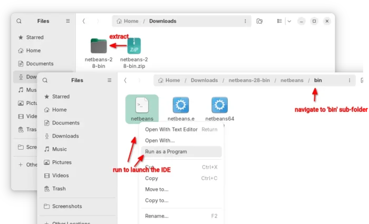Screen dimensions: 369x224
Task: Open the netbeans-28-bin.zip archive file
Action: pyautogui.click(x=134, y=46)
